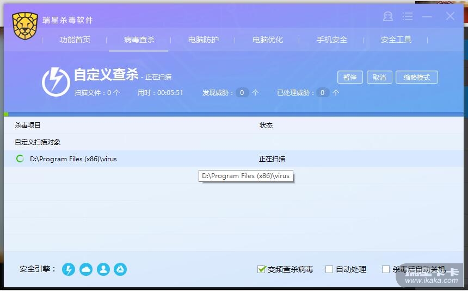
Task: Click the 杀毒项目 column header
Action: click(28, 125)
